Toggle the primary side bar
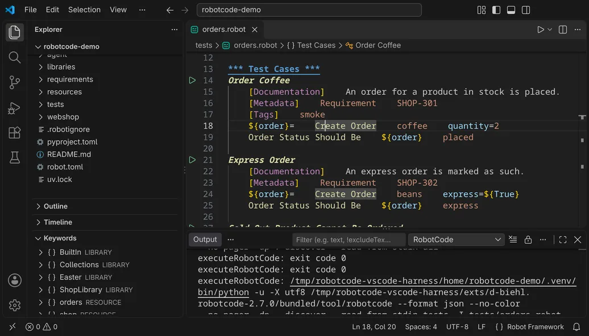Viewport: 589px width, 336px height. [496, 10]
